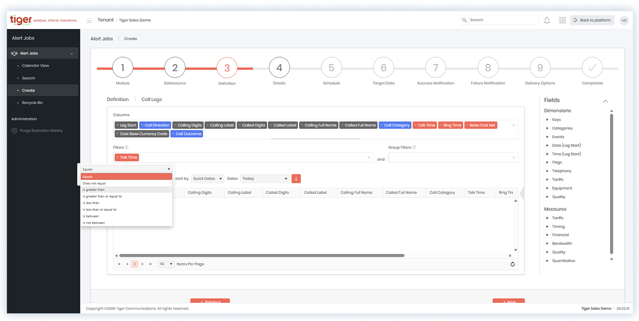Click Back to platform button
The width and height of the screenshot is (639, 321).
click(x=592, y=20)
